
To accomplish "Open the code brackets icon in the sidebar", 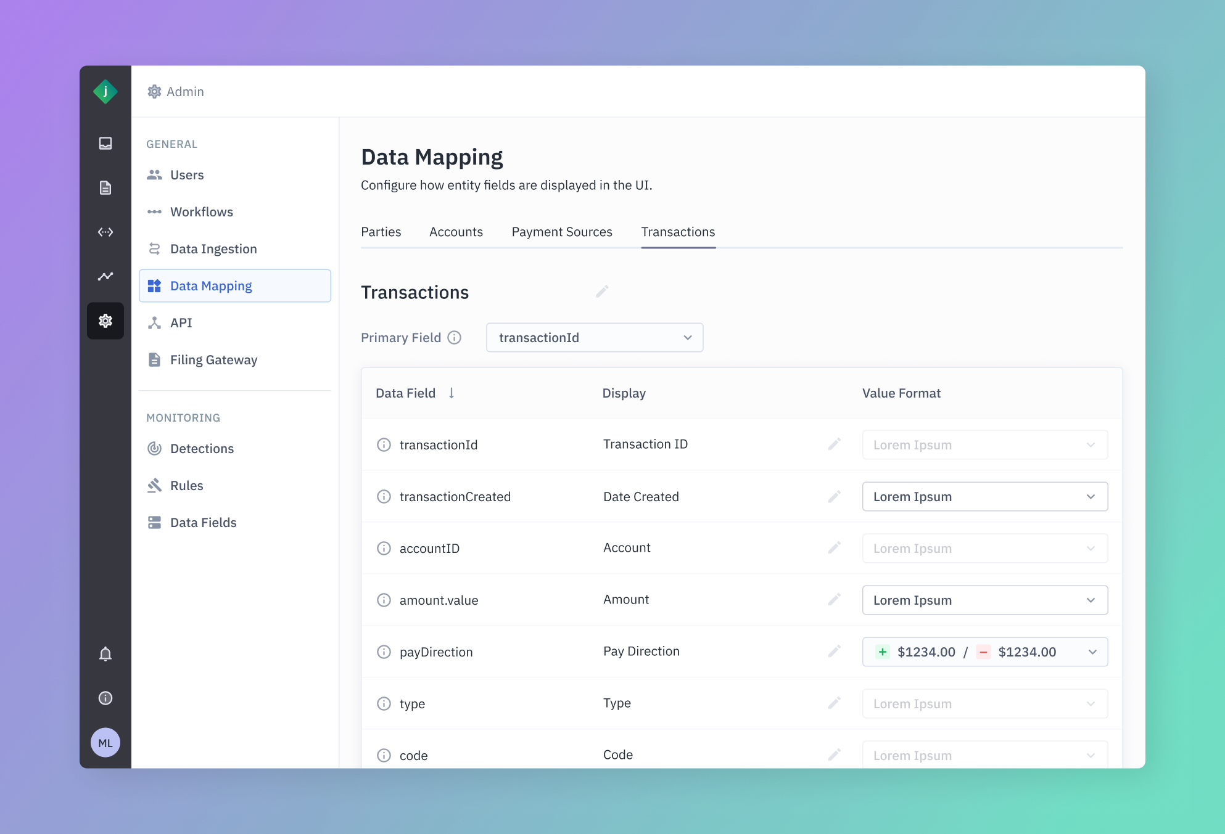I will pos(105,232).
